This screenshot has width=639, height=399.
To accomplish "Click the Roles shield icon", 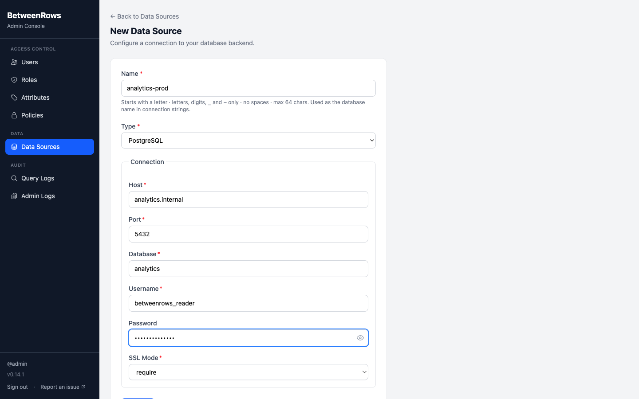I will tap(15, 80).
